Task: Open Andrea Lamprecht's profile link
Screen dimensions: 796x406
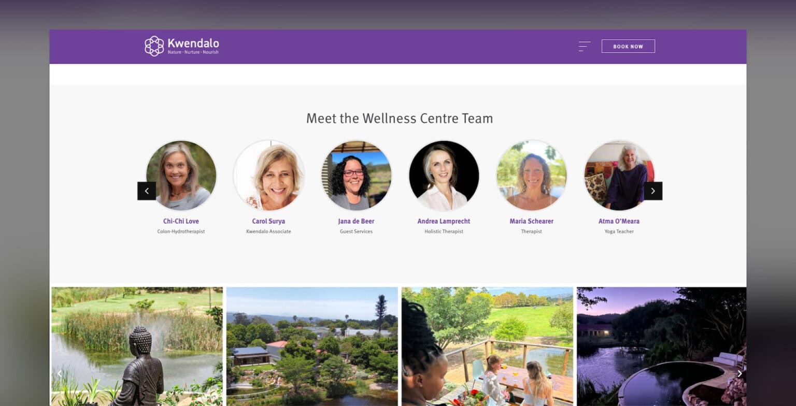Action: point(444,221)
